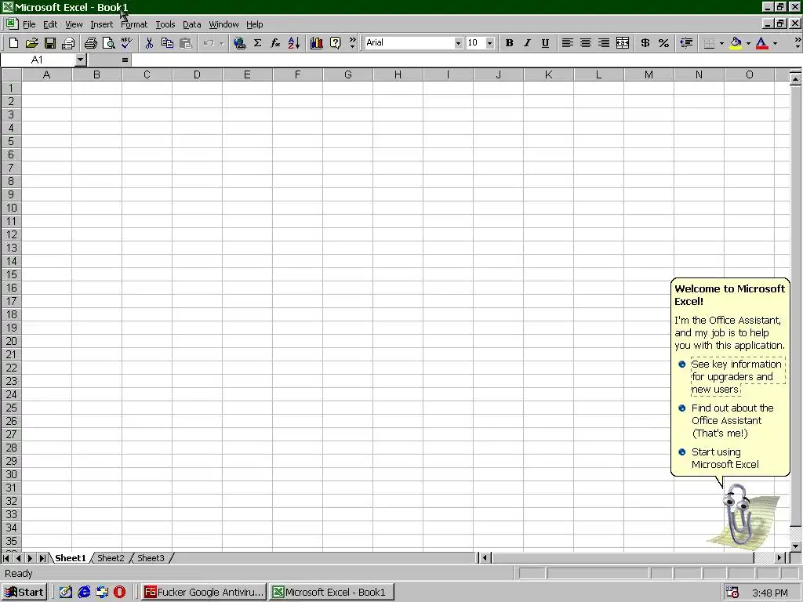Click the Decrease Indent icon
The image size is (803, 602).
click(x=686, y=43)
